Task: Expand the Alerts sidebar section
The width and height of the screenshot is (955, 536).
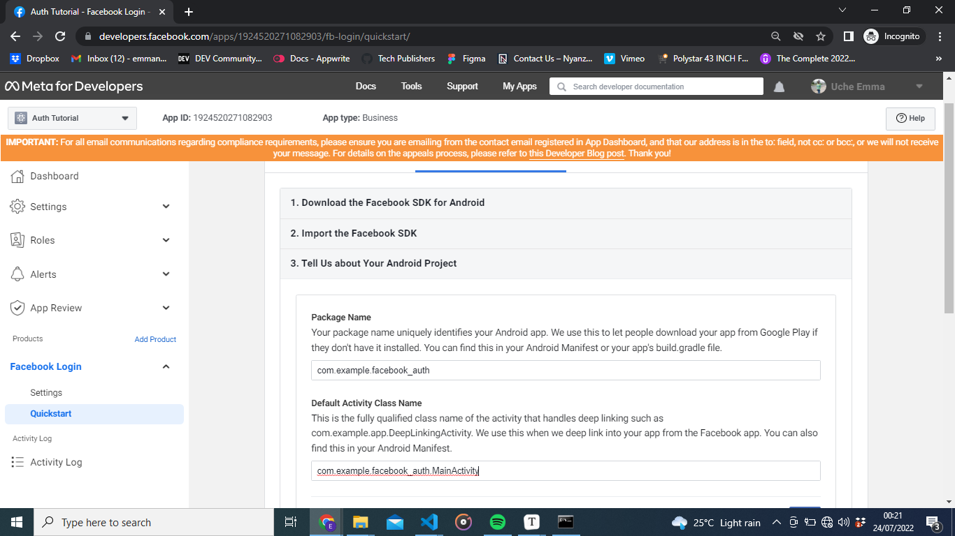Action: coord(91,274)
